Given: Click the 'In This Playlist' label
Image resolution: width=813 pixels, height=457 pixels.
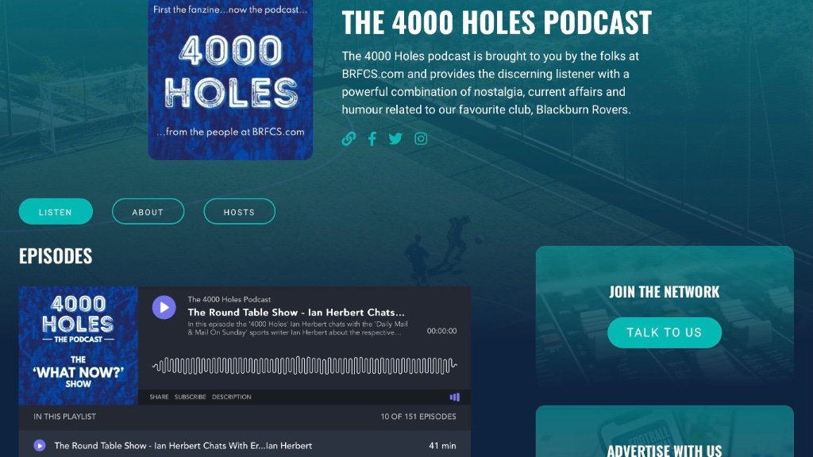Looking at the screenshot, I should (65, 417).
